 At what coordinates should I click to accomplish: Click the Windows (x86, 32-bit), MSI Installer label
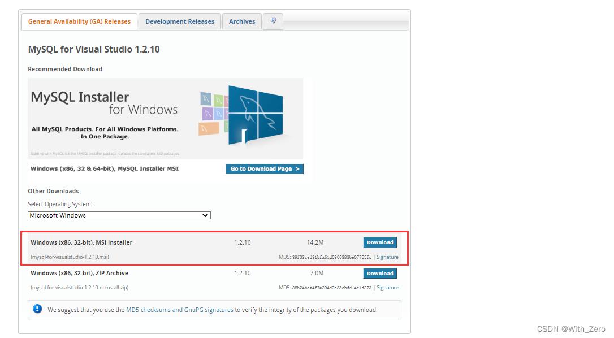point(81,243)
